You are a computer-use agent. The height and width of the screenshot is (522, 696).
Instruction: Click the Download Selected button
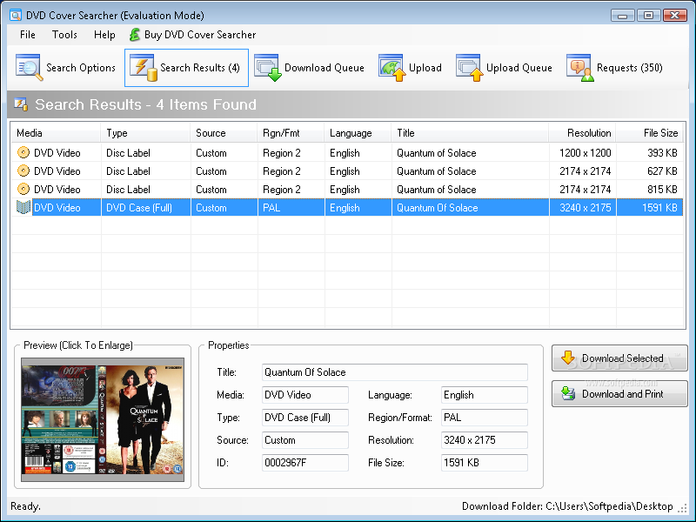pos(619,358)
